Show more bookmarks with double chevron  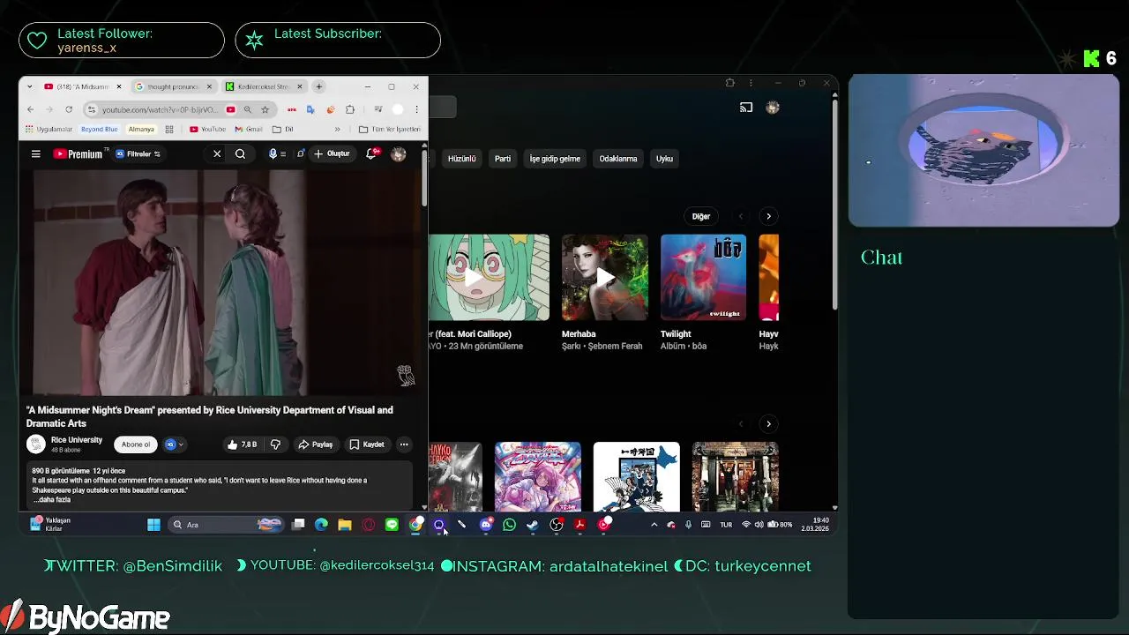(337, 129)
